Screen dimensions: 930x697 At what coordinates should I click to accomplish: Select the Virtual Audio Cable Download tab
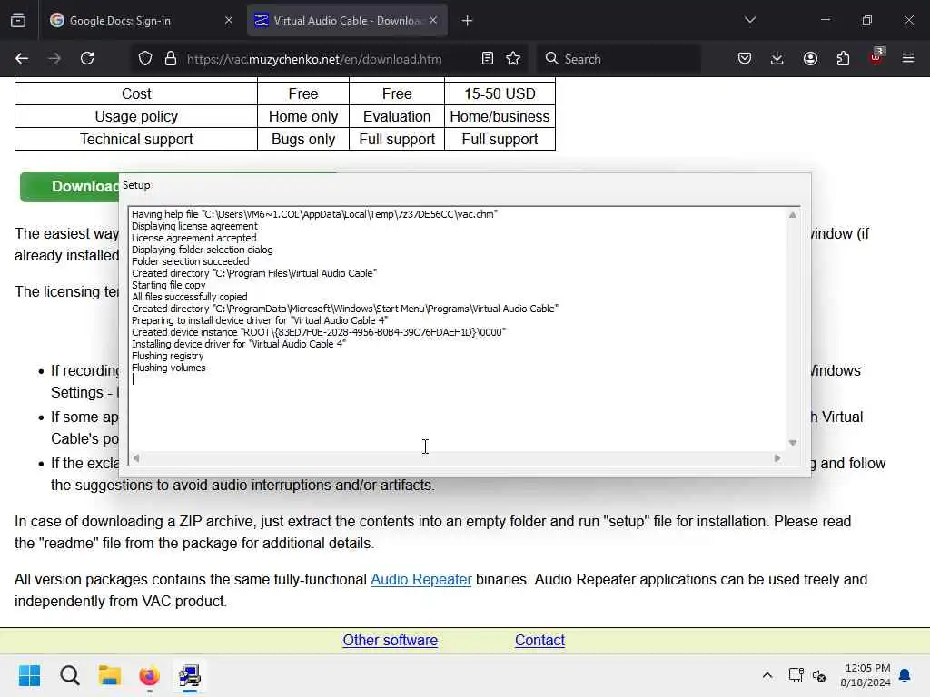tap(347, 21)
